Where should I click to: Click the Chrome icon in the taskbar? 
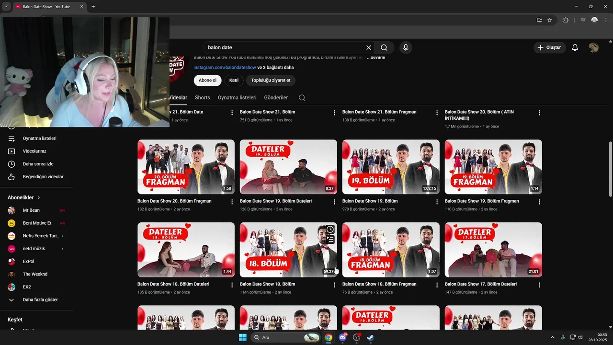point(329,337)
